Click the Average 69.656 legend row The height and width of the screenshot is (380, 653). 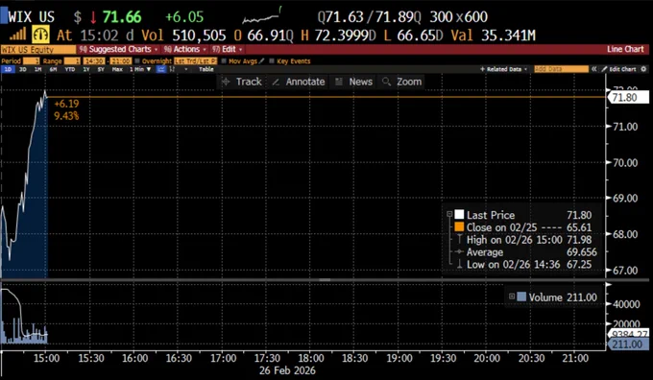[526, 252]
